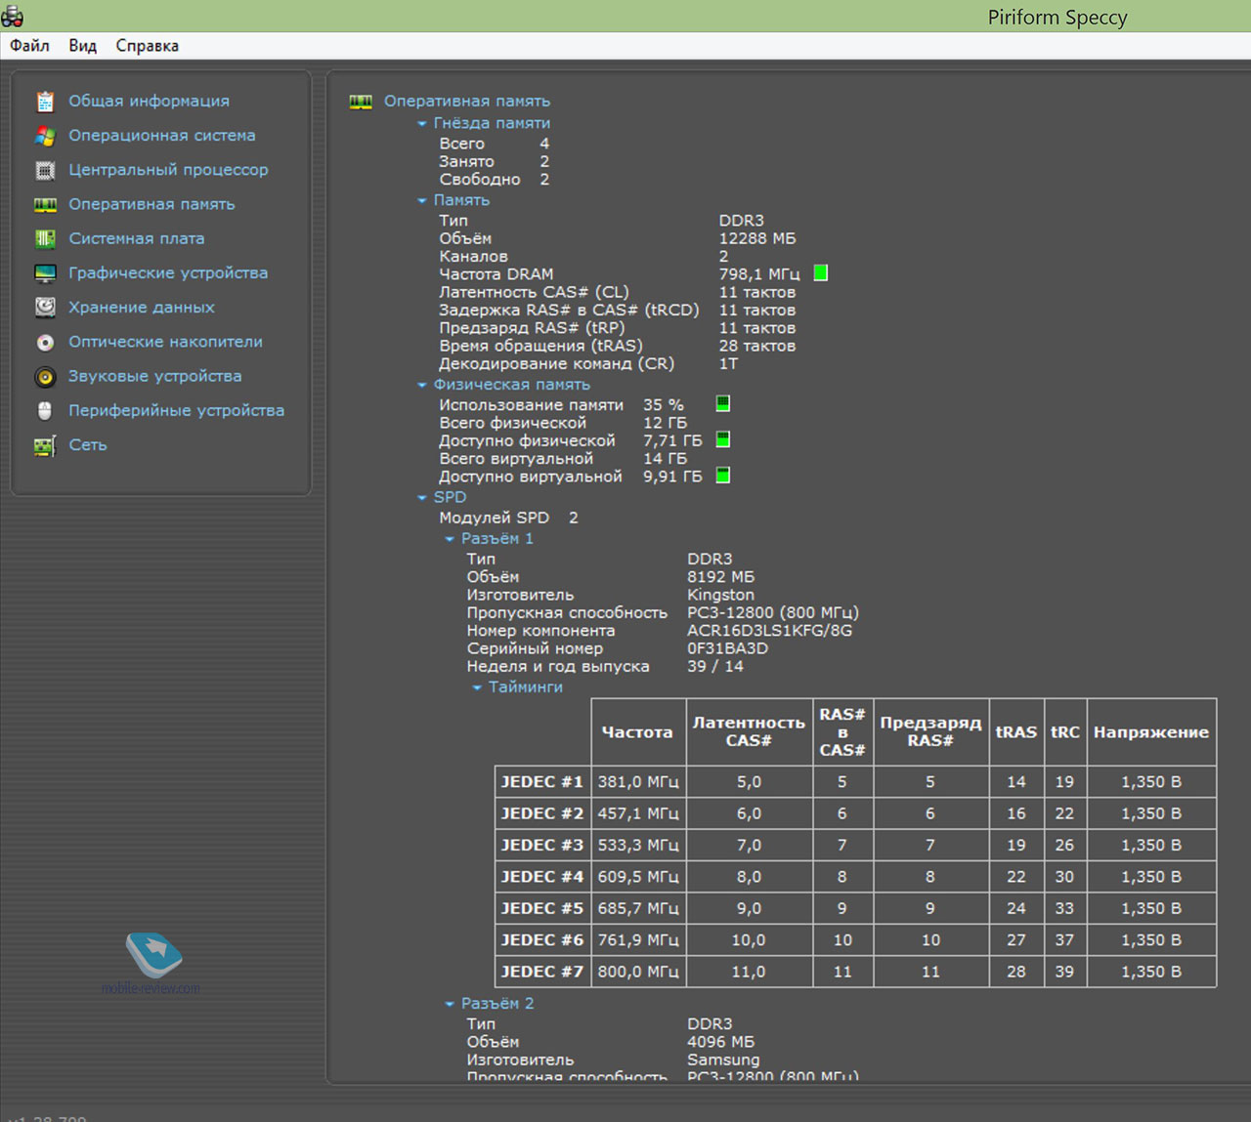Click the value 798,1 МГц

759,274
